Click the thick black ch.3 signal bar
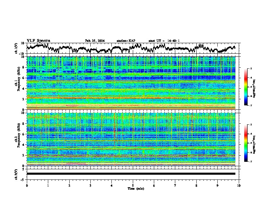Image resolution: width=269 pixels, height=208 pixels. coord(131,174)
